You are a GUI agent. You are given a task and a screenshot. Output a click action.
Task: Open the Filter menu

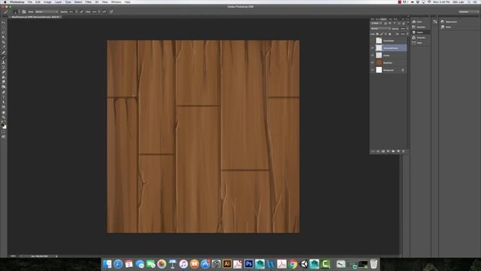(89, 2)
